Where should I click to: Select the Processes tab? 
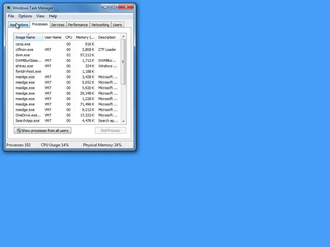pos(40,24)
